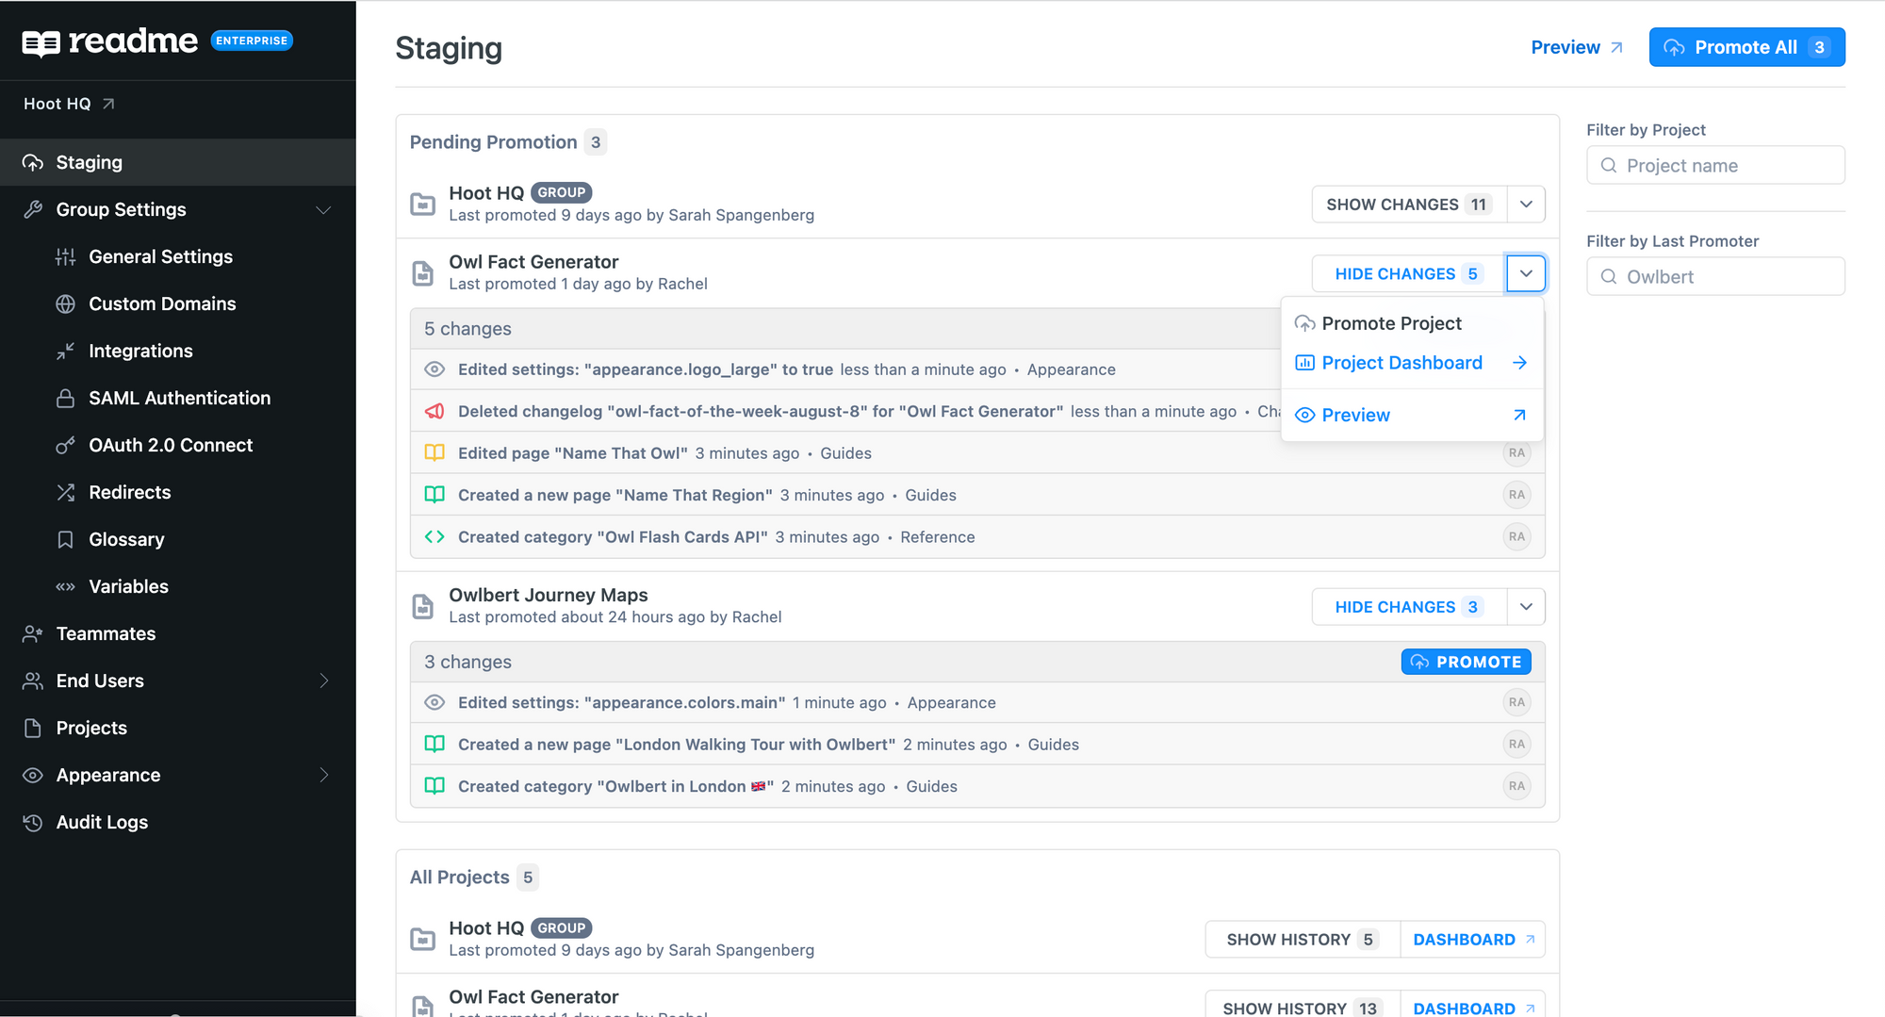Select Promote Project from dropdown menu
The image size is (1885, 1017).
[x=1412, y=323]
